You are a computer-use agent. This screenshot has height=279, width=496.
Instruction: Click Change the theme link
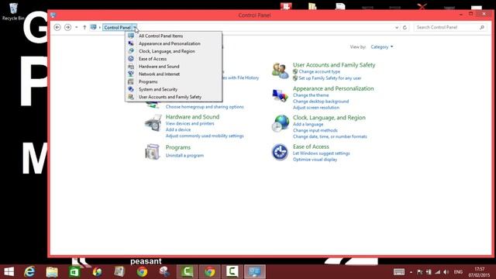click(311, 95)
